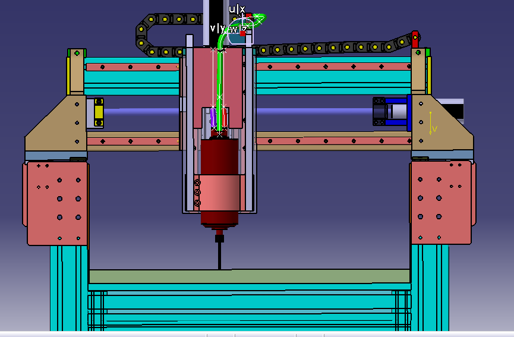514x337 pixels.
Task: Select the pink spindle clamp with three bolts
Action: click(x=220, y=193)
